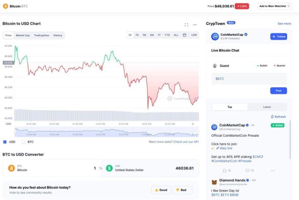Click the Bitcoin icon in converter
Viewport: 299px width, 200px height.
11,168
